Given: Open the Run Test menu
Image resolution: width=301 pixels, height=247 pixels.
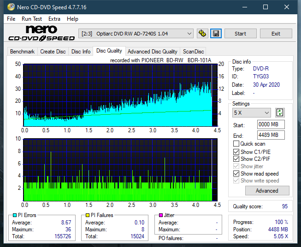Looking at the screenshot, I should tap(32, 19).
